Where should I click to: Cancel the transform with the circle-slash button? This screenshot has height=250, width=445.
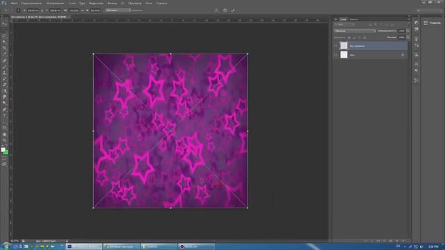pos(225,10)
